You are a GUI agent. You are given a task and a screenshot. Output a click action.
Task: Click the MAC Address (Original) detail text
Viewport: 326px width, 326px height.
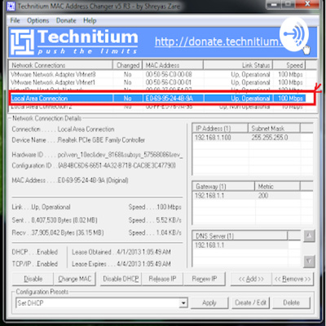[92, 180]
